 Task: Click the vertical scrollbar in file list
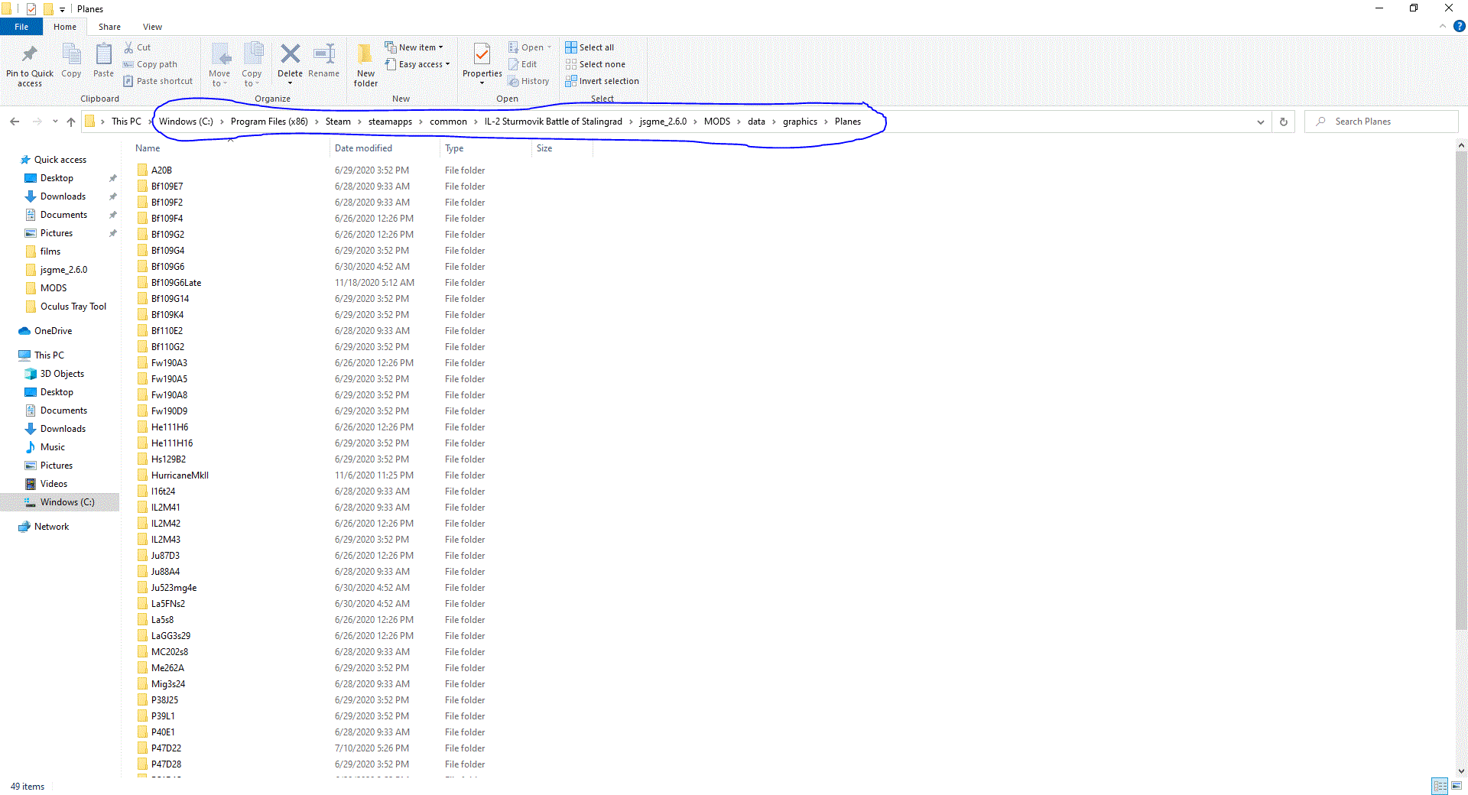pos(1461,382)
